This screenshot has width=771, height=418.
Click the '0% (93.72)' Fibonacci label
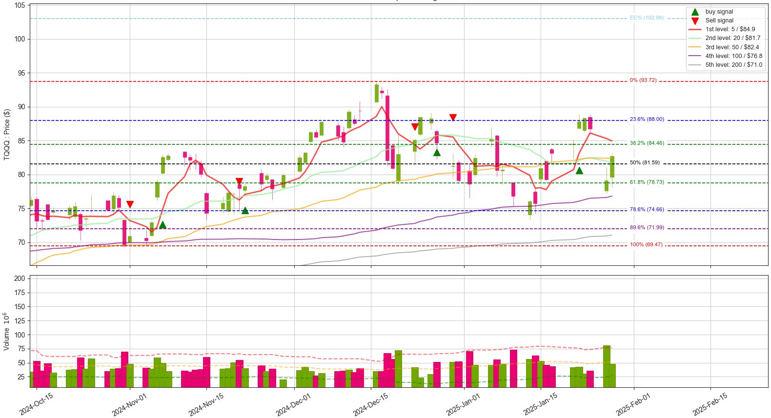(643, 80)
